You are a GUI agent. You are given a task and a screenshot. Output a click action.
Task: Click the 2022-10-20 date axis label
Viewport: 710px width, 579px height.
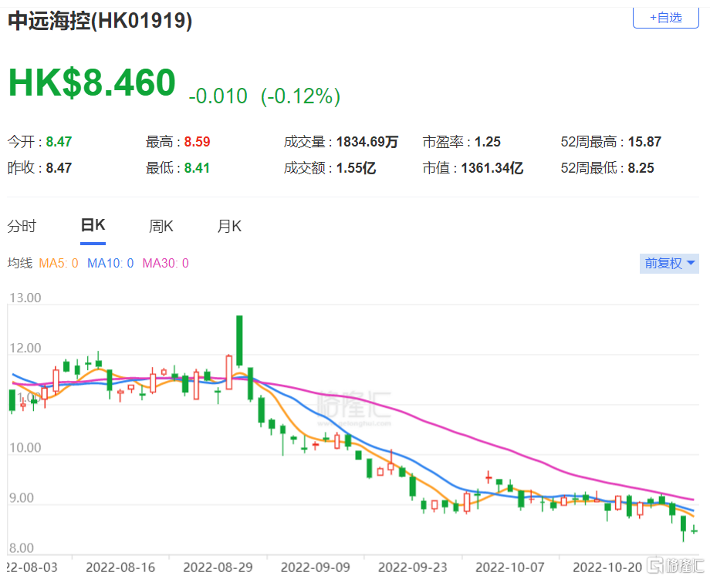607,567
